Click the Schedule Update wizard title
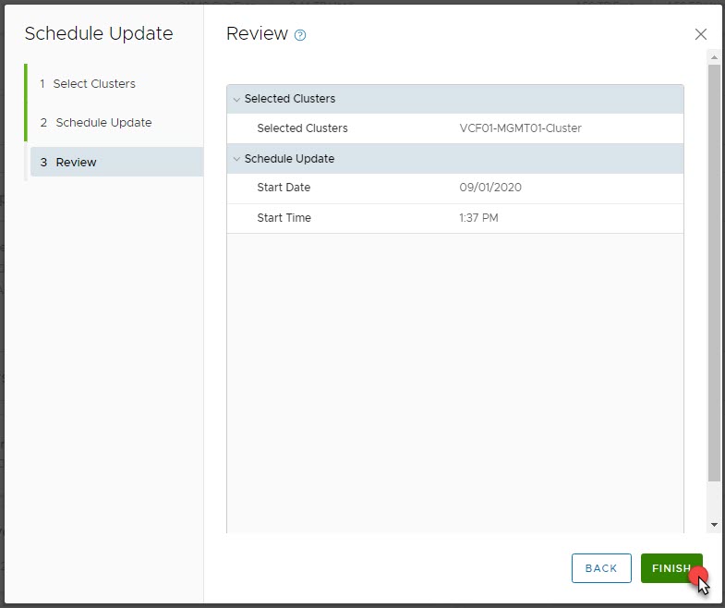 tap(99, 33)
